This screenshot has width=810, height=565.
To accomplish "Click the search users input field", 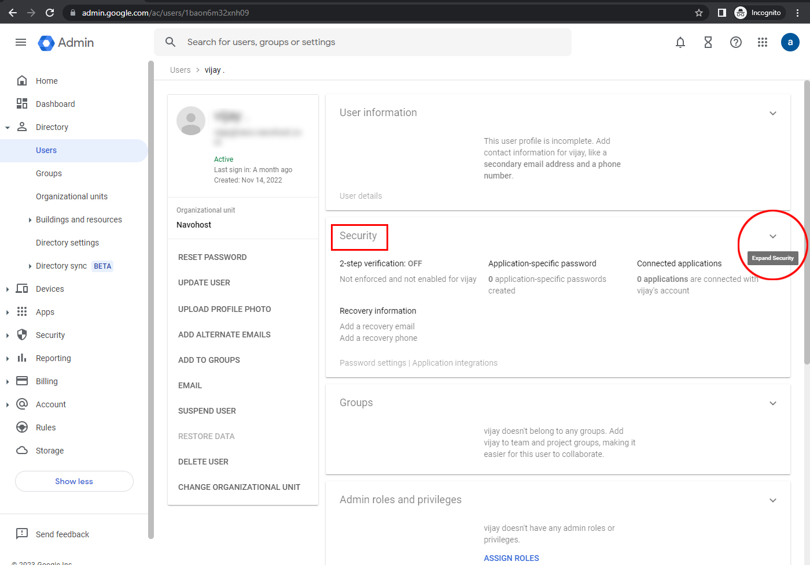I will 370,42.
